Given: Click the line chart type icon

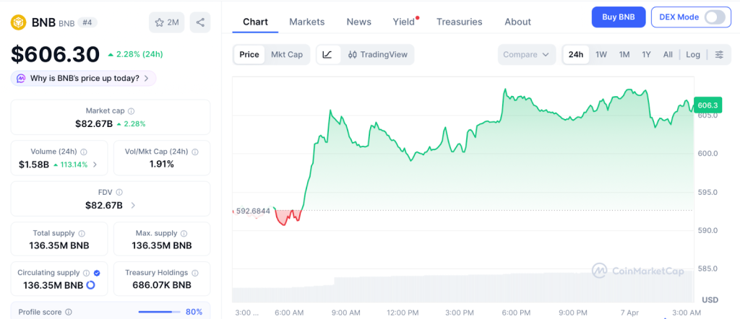Looking at the screenshot, I should tap(327, 55).
